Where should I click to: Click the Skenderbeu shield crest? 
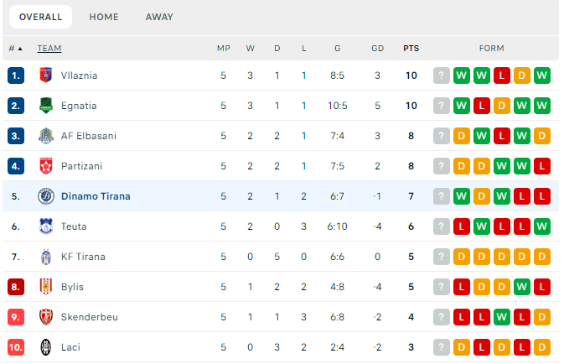tap(46, 317)
